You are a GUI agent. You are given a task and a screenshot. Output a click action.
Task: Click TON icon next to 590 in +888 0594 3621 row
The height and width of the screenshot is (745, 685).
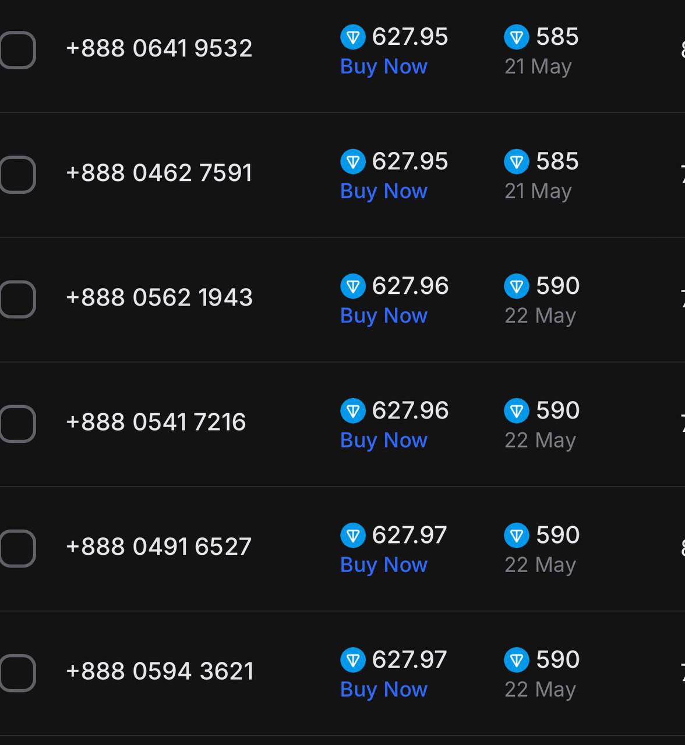(x=517, y=660)
